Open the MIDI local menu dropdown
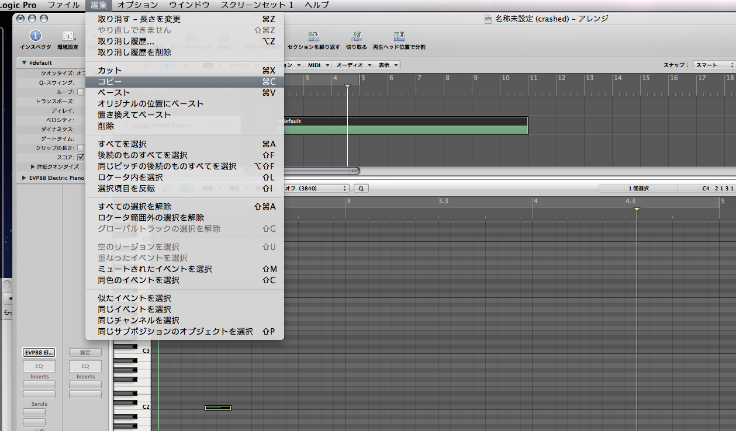This screenshot has width=736, height=431. pos(319,65)
